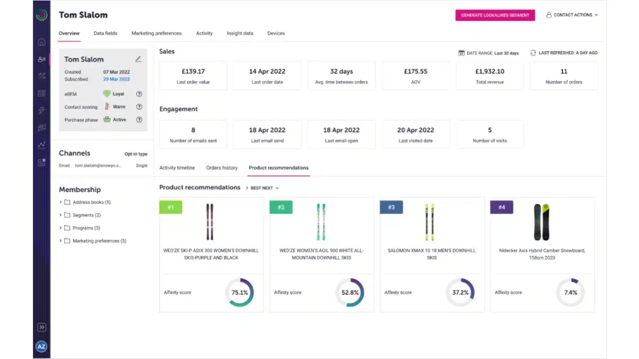Open the analytics chart icon in sidebar
639x359 pixels.
click(42, 145)
